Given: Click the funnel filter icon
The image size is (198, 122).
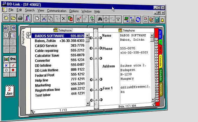Looking at the screenshot, I should pyautogui.click(x=118, y=19).
